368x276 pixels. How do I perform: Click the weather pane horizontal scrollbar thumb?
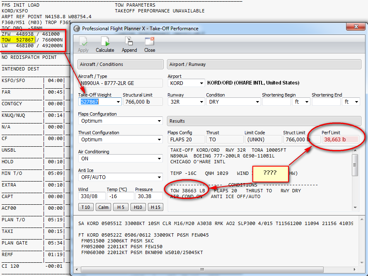202,269
